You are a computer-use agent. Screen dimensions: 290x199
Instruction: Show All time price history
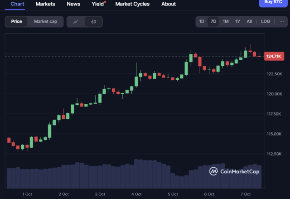[x=249, y=21]
